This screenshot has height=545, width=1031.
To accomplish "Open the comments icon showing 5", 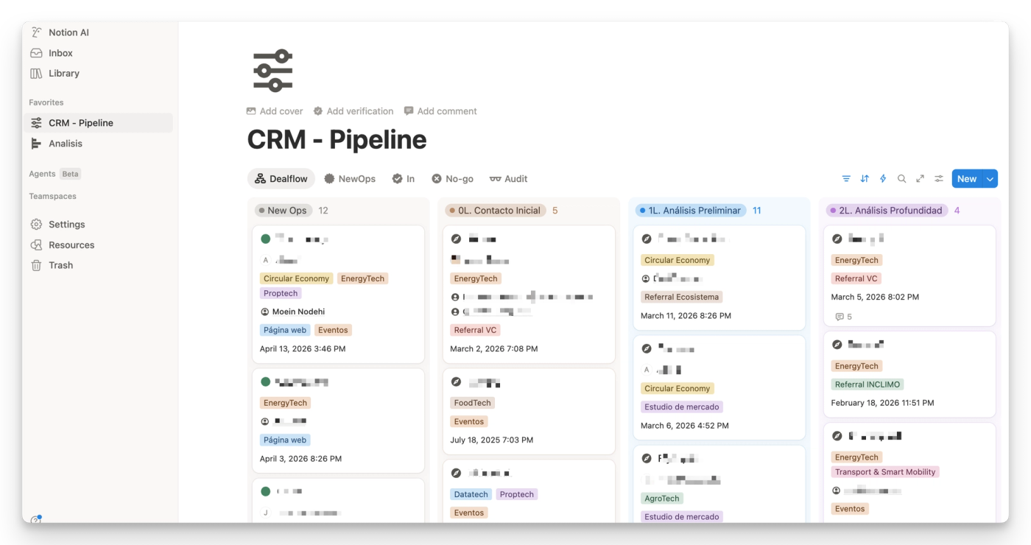I will [x=844, y=317].
